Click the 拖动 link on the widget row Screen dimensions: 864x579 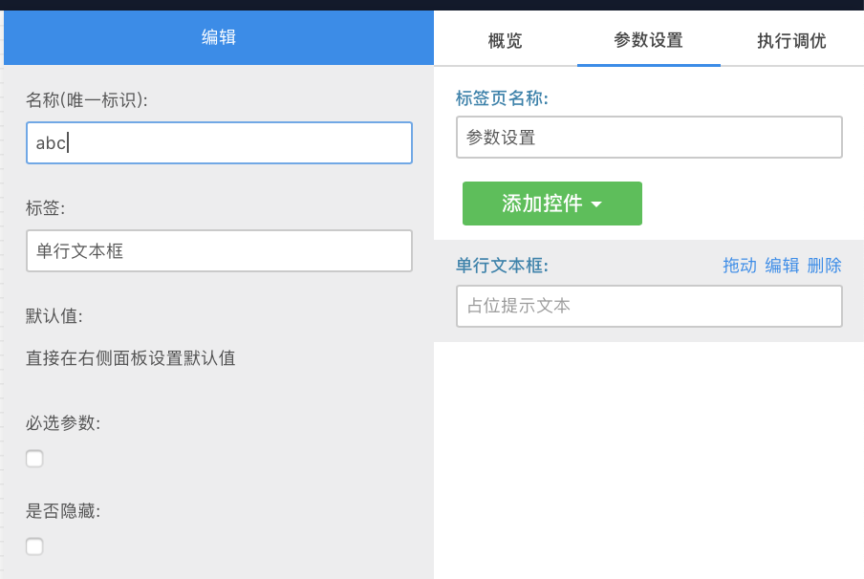pos(739,266)
